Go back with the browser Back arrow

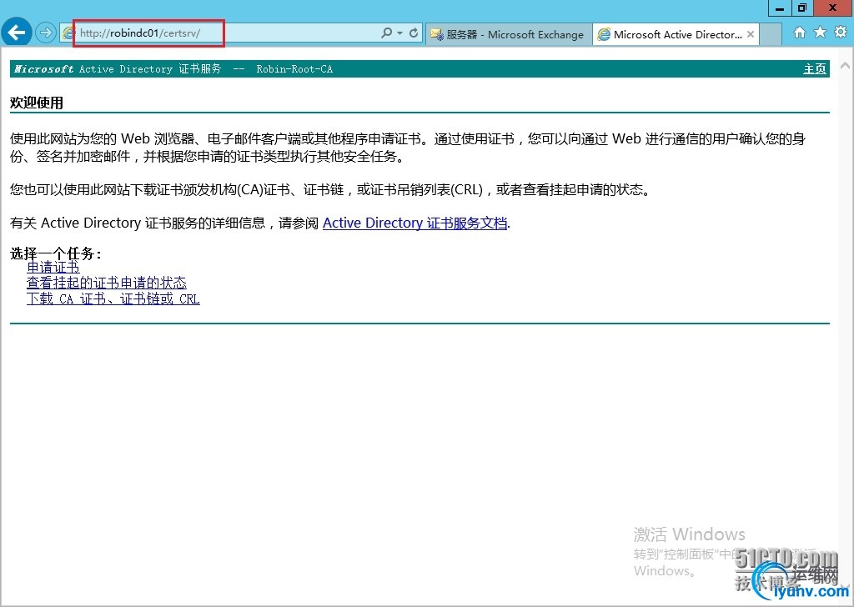tap(17, 33)
